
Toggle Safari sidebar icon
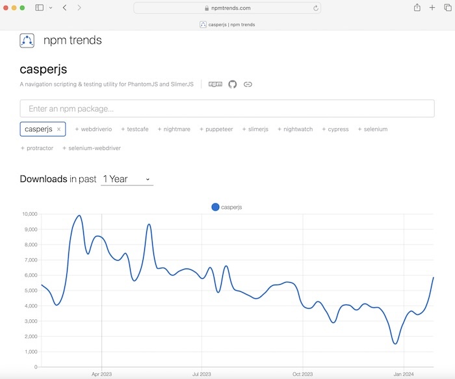pyautogui.click(x=39, y=8)
